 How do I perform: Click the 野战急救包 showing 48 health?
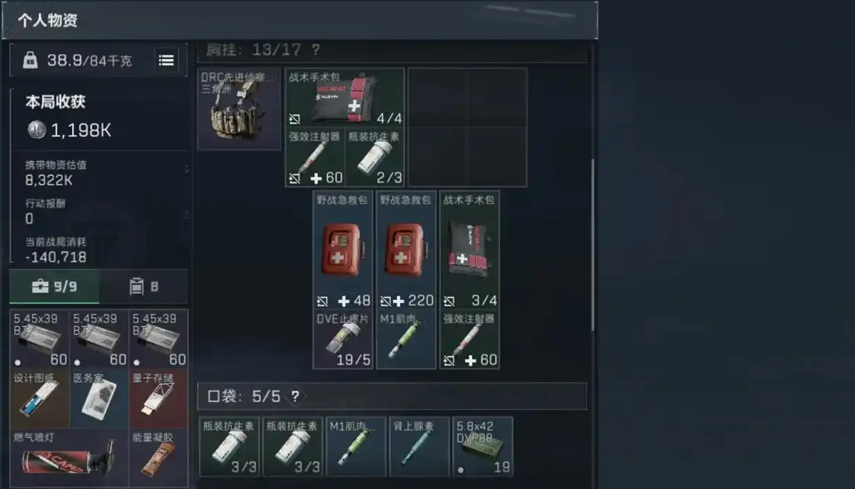click(343, 250)
